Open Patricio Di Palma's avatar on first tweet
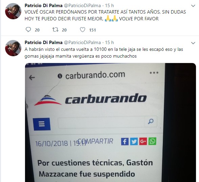Viewport: 199px width, 182px height. (13, 11)
